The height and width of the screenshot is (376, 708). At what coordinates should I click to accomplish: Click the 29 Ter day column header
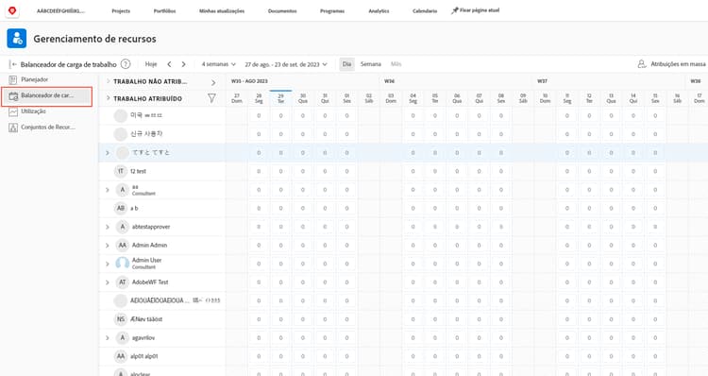click(x=281, y=98)
